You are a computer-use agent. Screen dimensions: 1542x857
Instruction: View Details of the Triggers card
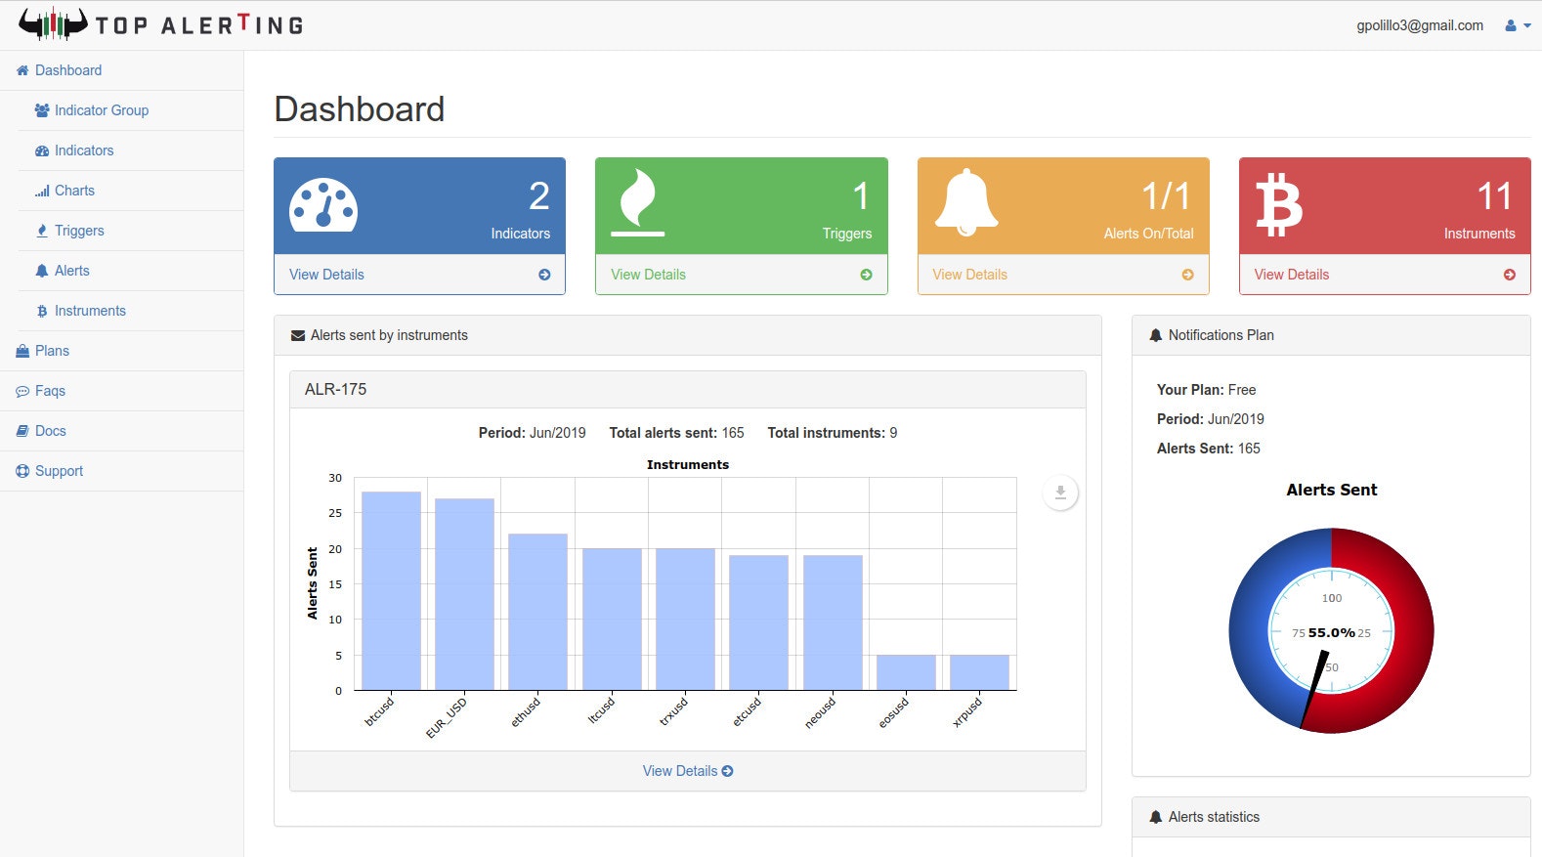(x=648, y=275)
